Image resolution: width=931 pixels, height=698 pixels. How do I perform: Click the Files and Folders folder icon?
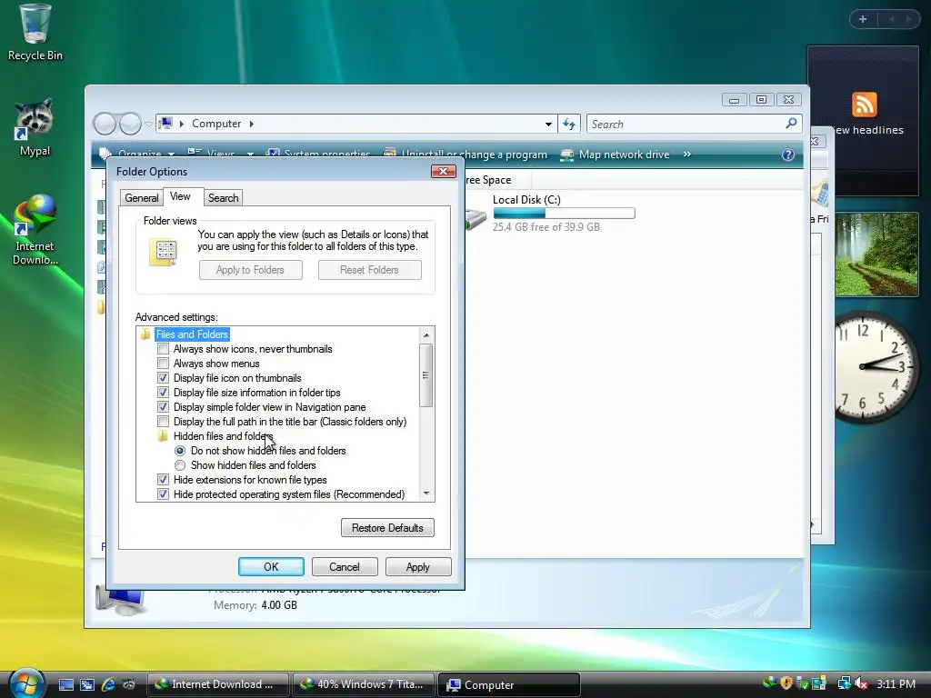(145, 334)
